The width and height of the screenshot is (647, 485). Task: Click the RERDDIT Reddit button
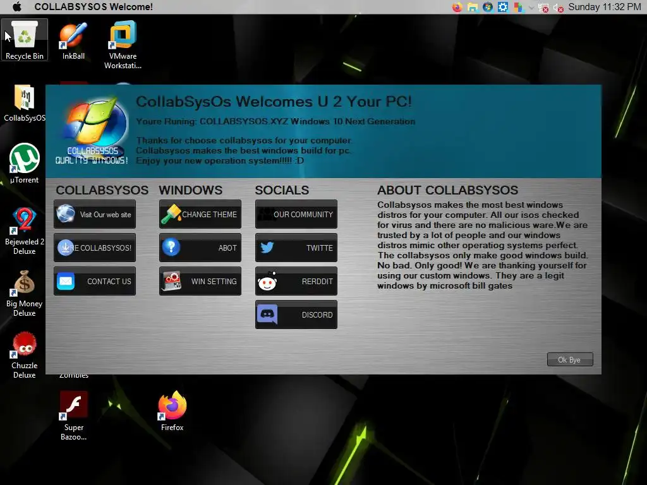tap(296, 281)
